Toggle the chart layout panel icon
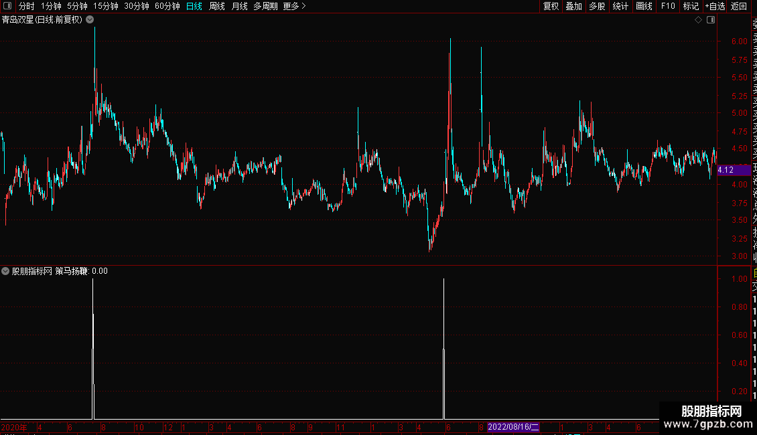 [711, 20]
